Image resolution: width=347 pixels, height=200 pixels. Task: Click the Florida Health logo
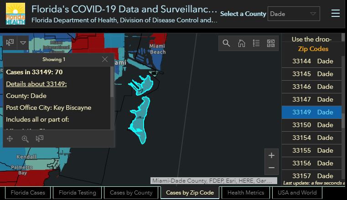(16, 14)
